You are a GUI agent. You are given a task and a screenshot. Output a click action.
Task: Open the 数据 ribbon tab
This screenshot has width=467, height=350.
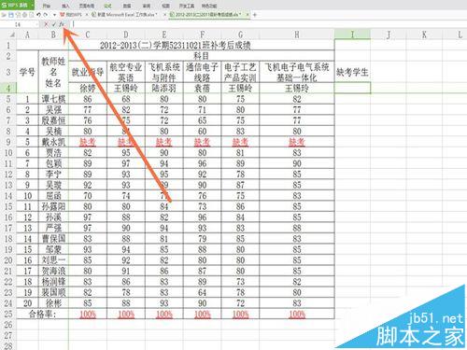pyautogui.click(x=127, y=6)
